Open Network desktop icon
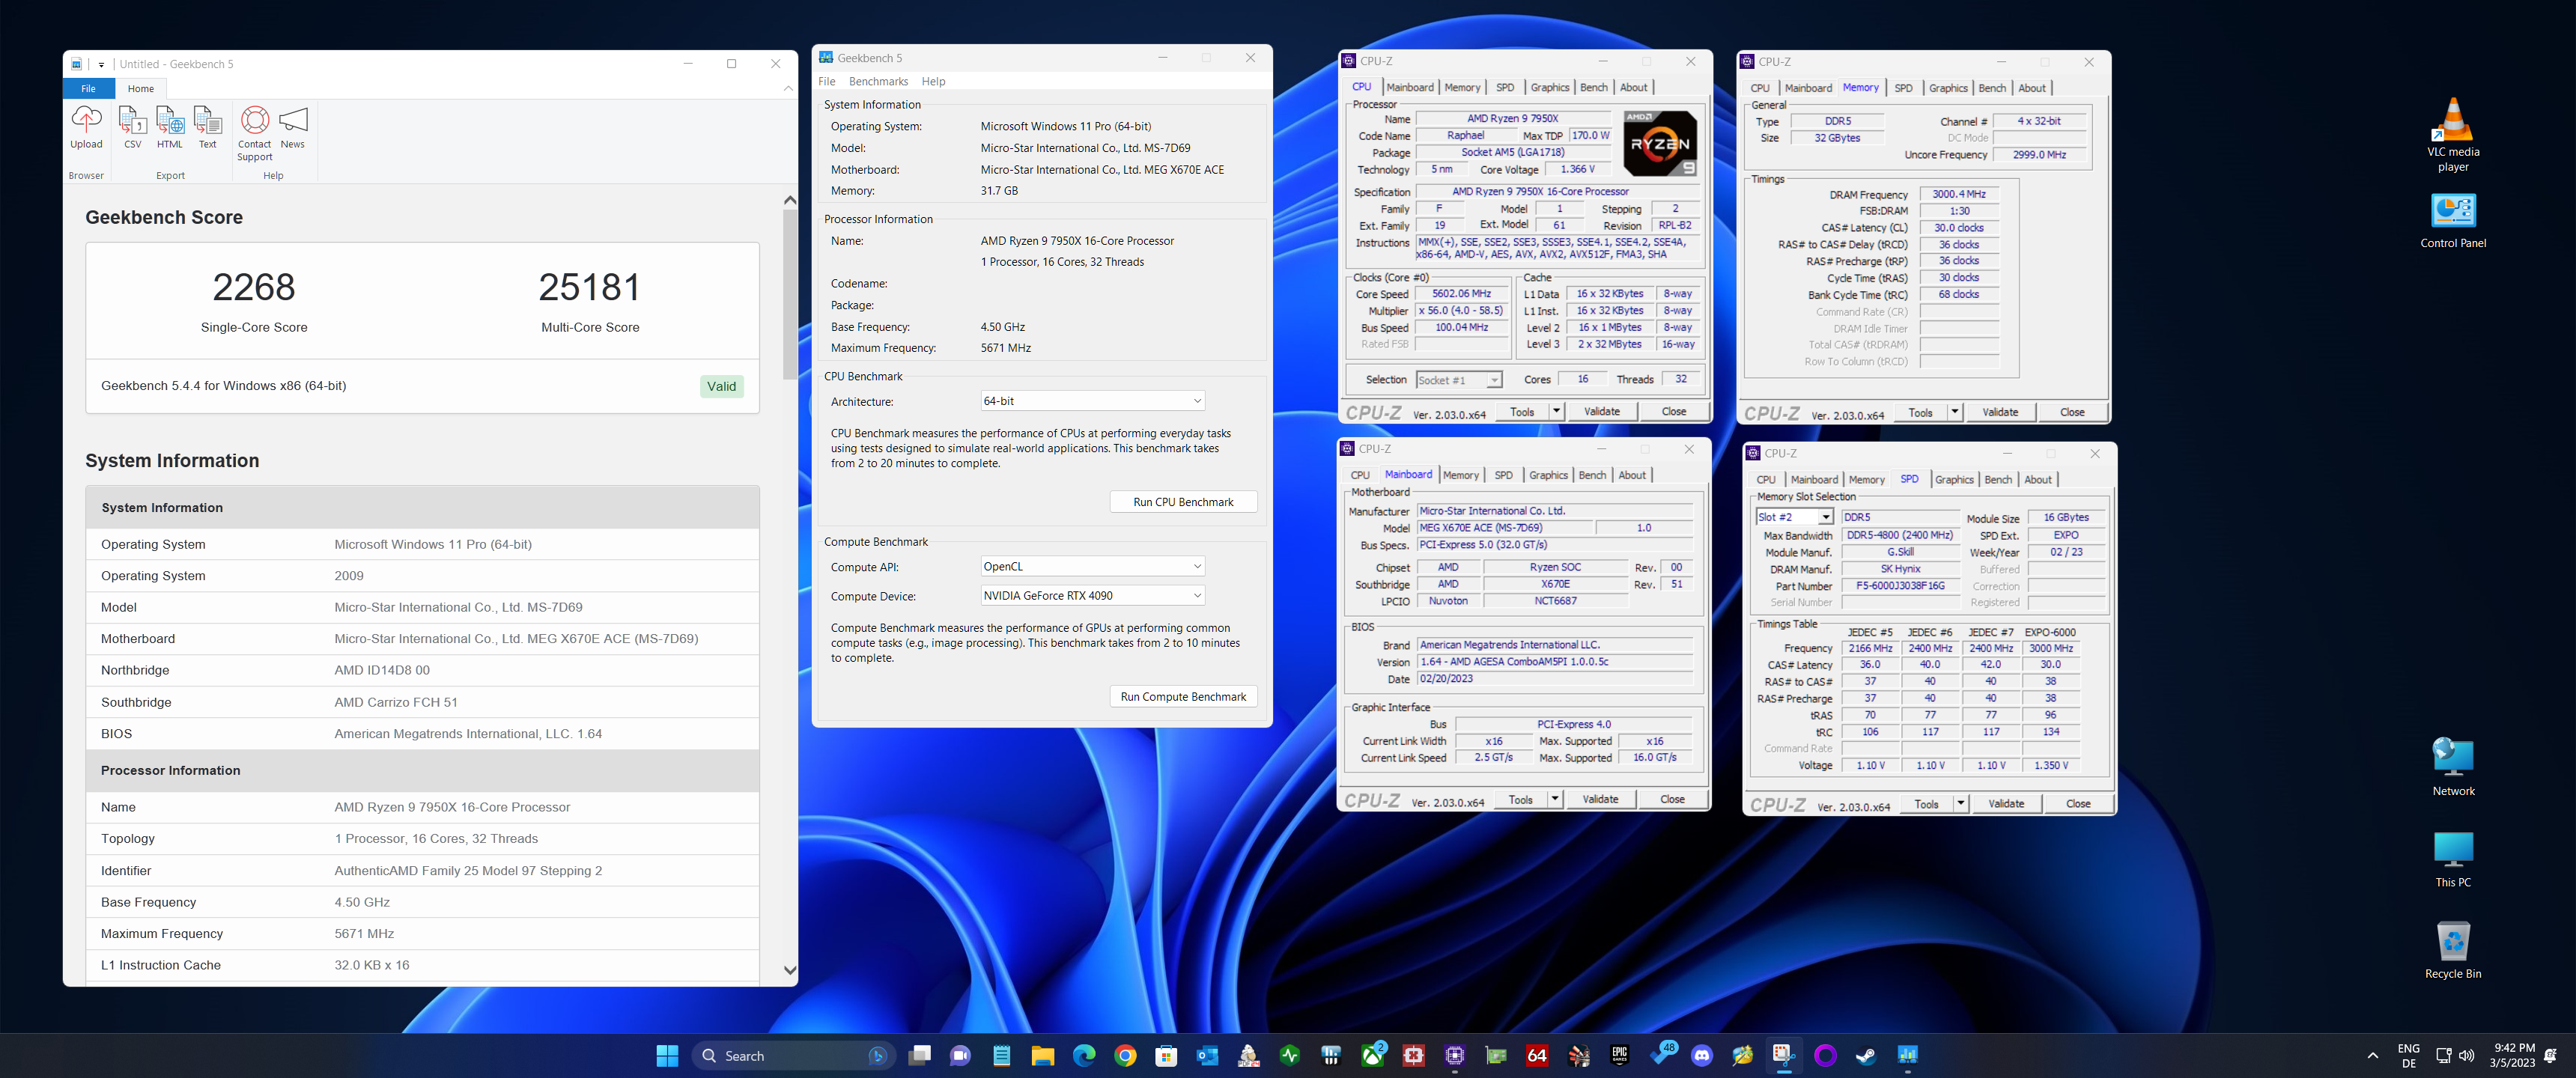 pos(2453,767)
